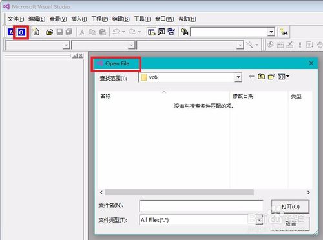Viewport: 323px width, 240px height.
Task: Click the Undo arrow icon
Action: click(116, 32)
